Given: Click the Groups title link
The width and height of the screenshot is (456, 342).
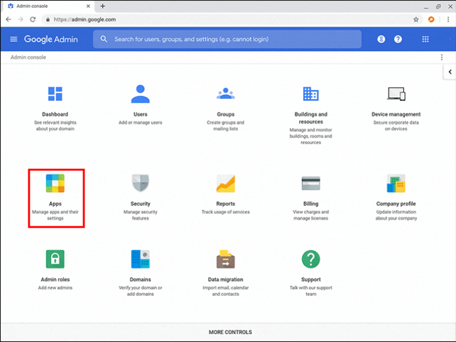Looking at the screenshot, I should [x=225, y=114].
